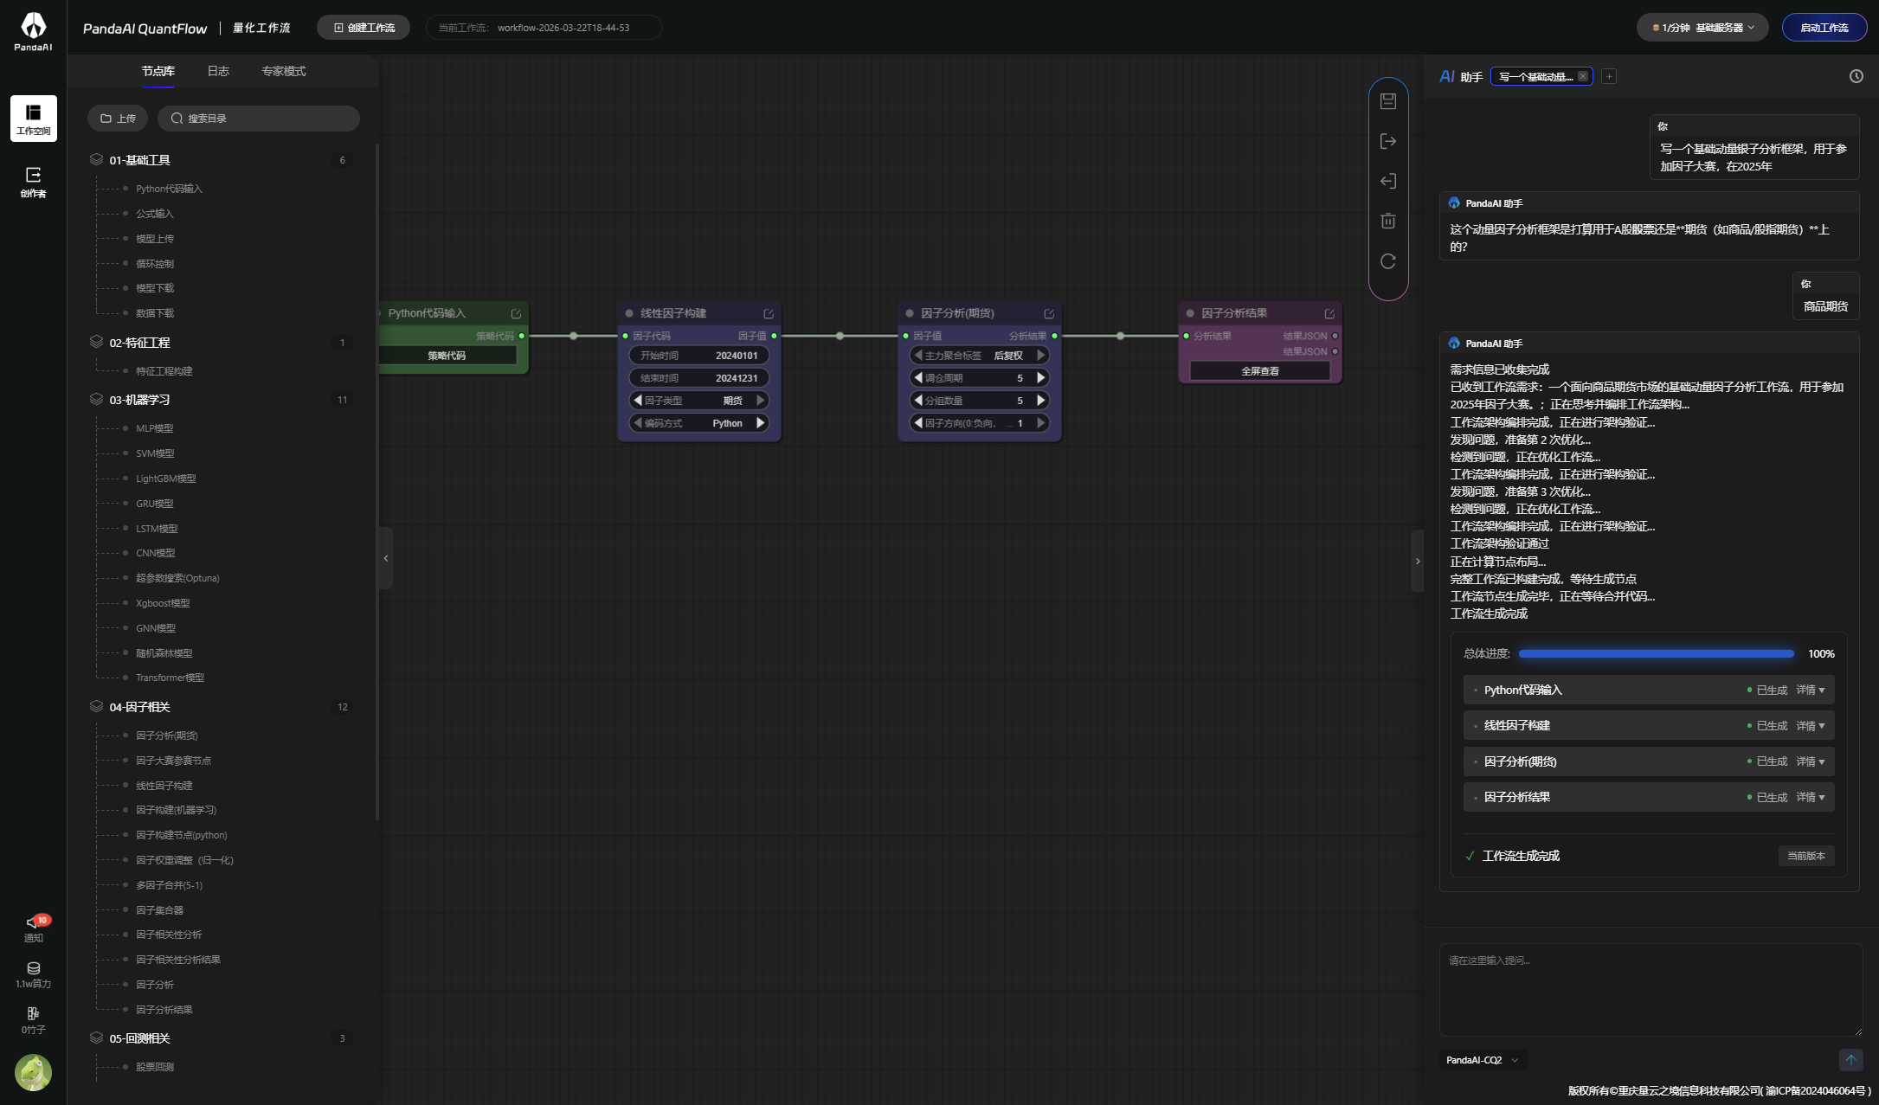The image size is (1879, 1105).
Task: Expand 详情 for 线性因子构建 item
Action: [1811, 725]
